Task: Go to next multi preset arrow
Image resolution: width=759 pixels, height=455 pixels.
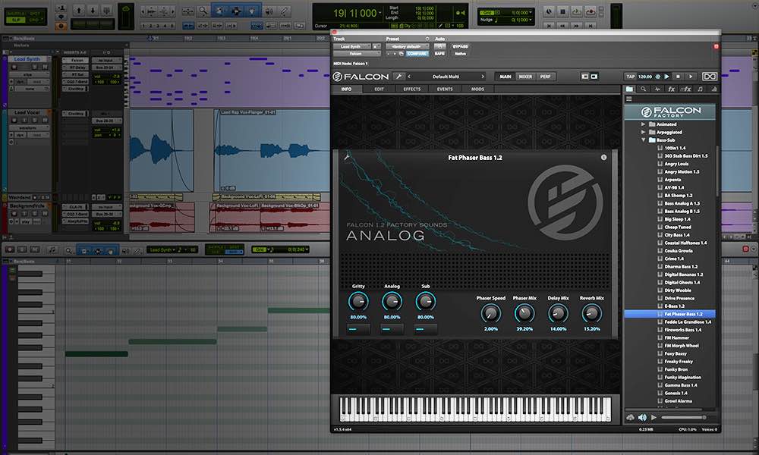Action: pyautogui.click(x=483, y=77)
